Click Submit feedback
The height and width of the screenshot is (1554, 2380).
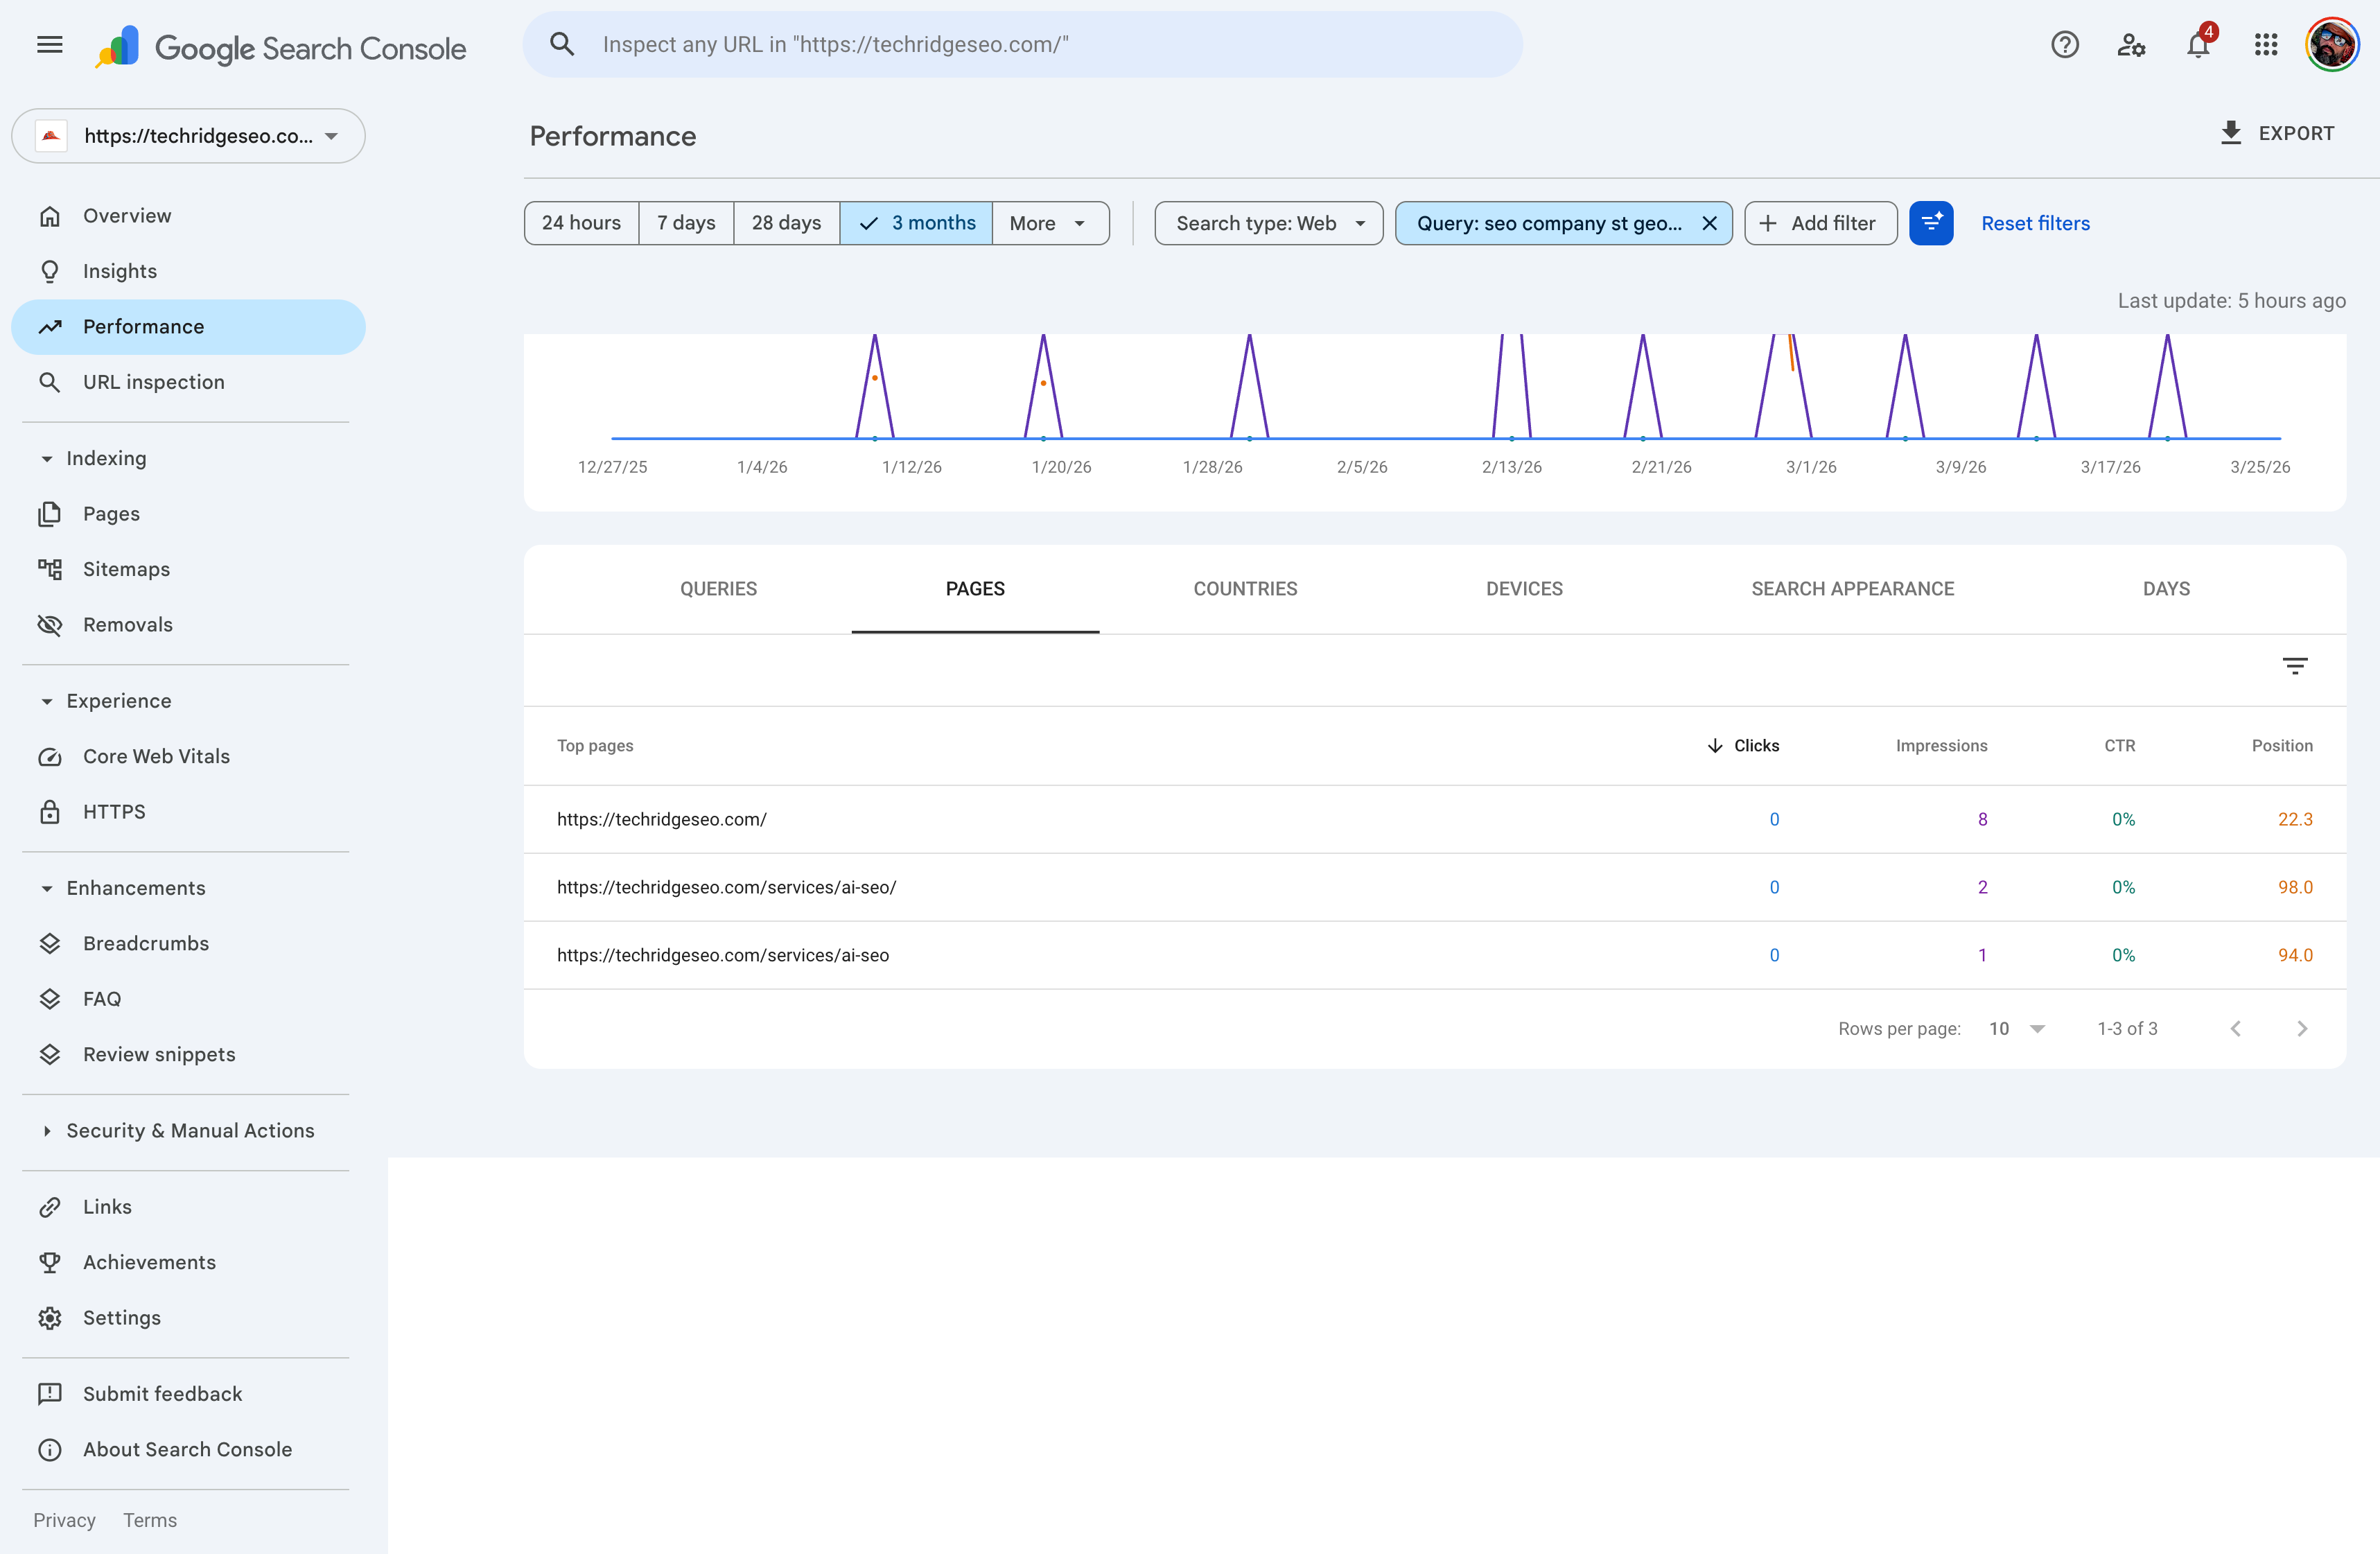pos(188,1394)
